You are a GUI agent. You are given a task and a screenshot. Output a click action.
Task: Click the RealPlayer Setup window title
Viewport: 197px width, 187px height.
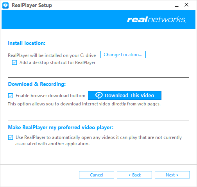pos(32,5)
